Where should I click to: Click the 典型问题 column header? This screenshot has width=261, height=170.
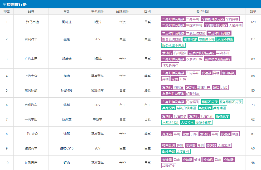click(202, 12)
